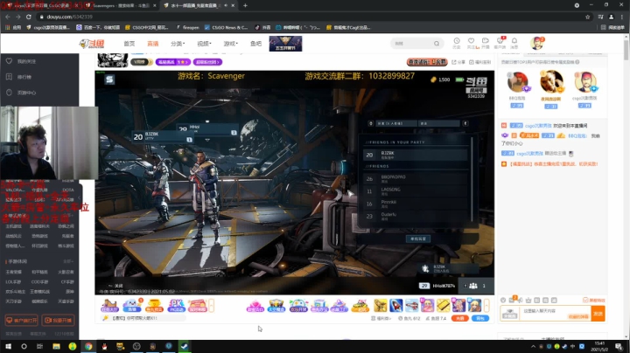
Task: Select the 直播 navigation item
Action: click(x=152, y=44)
